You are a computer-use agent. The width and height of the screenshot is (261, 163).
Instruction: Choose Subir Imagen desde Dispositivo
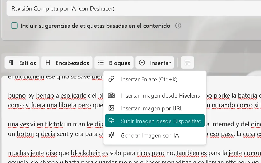point(155,121)
